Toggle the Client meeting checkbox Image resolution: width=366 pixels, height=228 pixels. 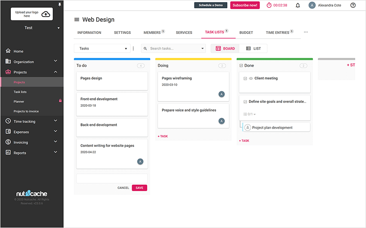click(245, 79)
